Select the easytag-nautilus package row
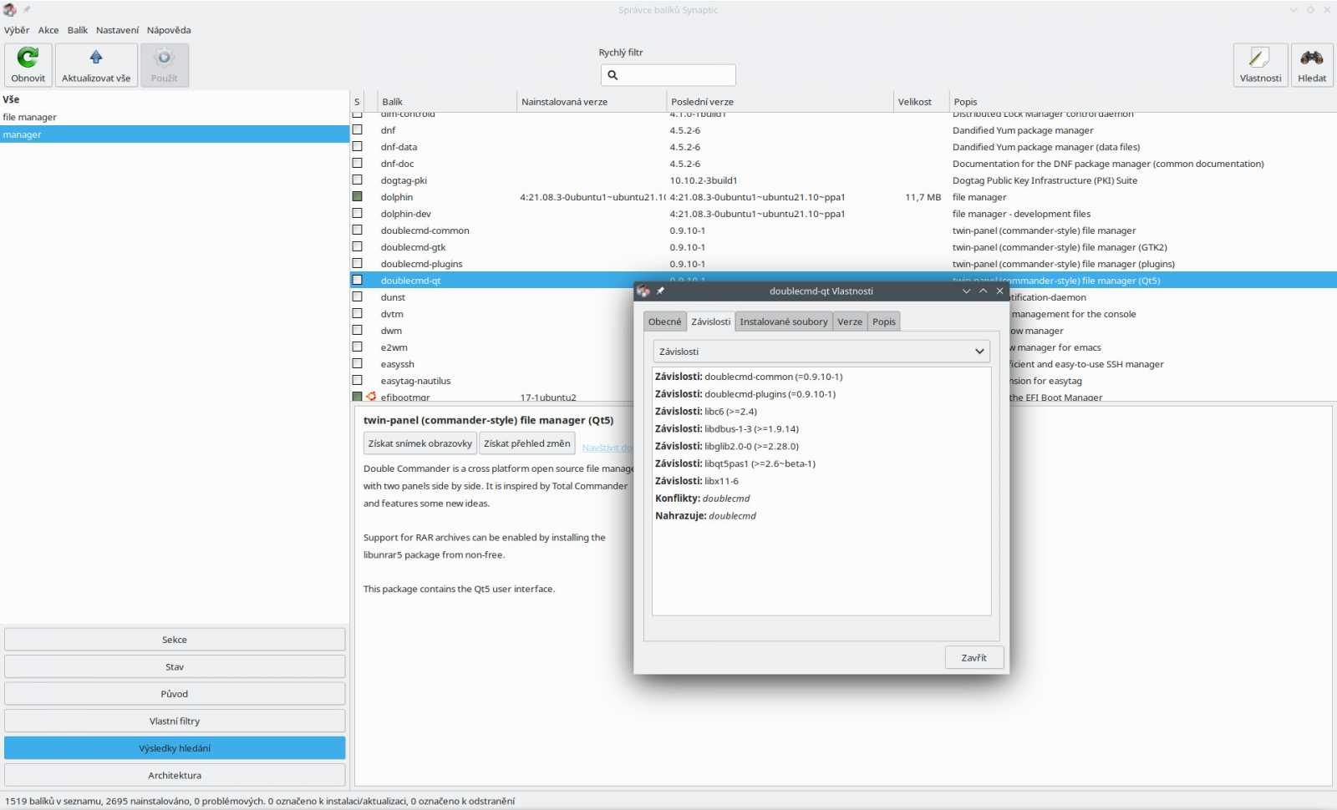 point(491,381)
